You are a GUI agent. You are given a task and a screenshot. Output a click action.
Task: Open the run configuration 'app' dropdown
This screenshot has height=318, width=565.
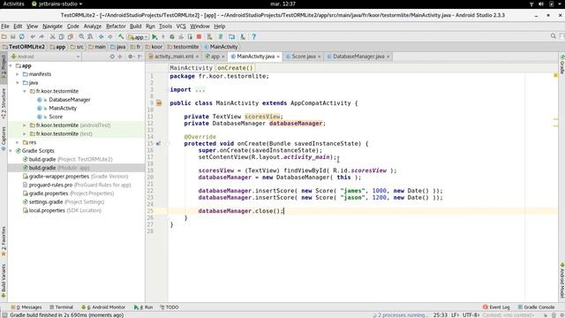coord(138,37)
